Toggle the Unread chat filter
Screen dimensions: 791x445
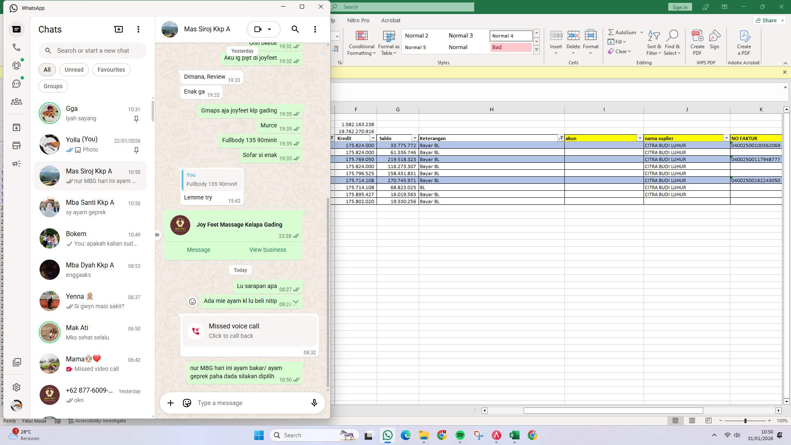[x=74, y=69]
